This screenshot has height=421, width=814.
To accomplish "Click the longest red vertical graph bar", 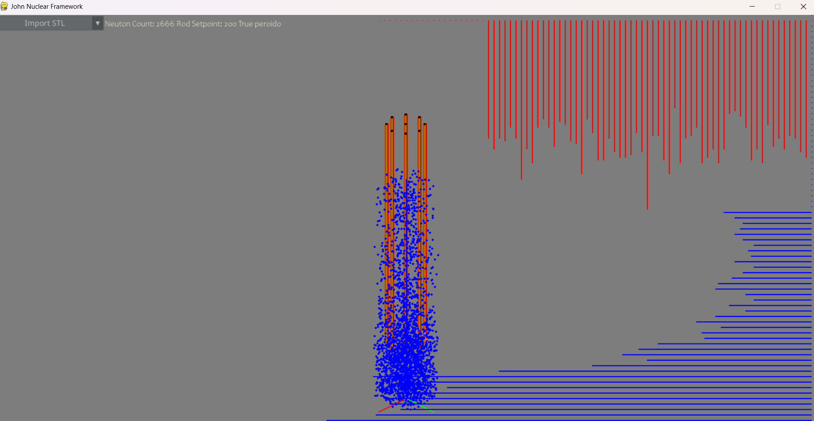I will (647, 131).
